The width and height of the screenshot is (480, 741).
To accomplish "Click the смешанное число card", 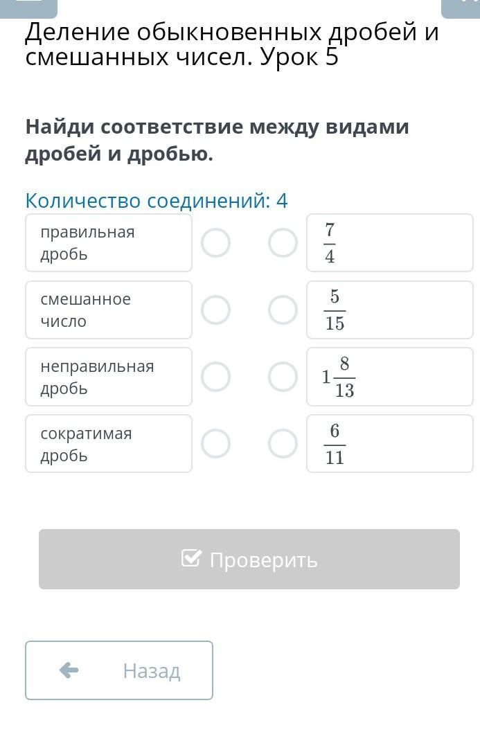I will point(109,310).
